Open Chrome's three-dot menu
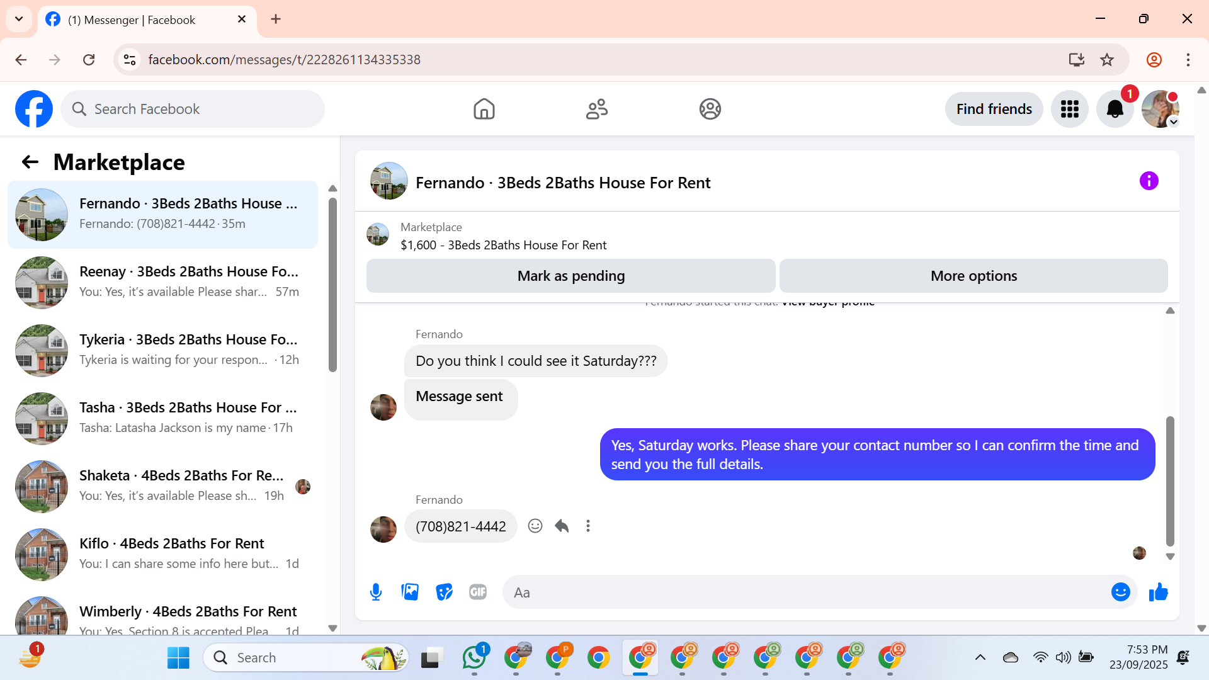The width and height of the screenshot is (1209, 680). pos(1188,60)
